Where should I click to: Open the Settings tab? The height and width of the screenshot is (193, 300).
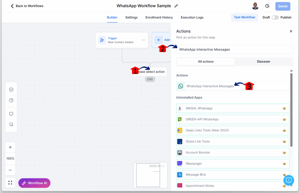tap(132, 17)
